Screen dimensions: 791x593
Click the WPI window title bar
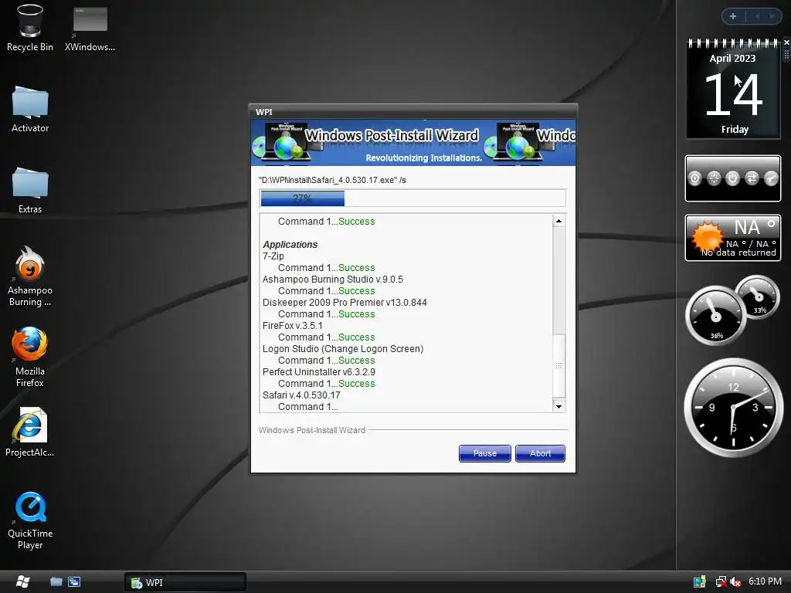tap(413, 111)
